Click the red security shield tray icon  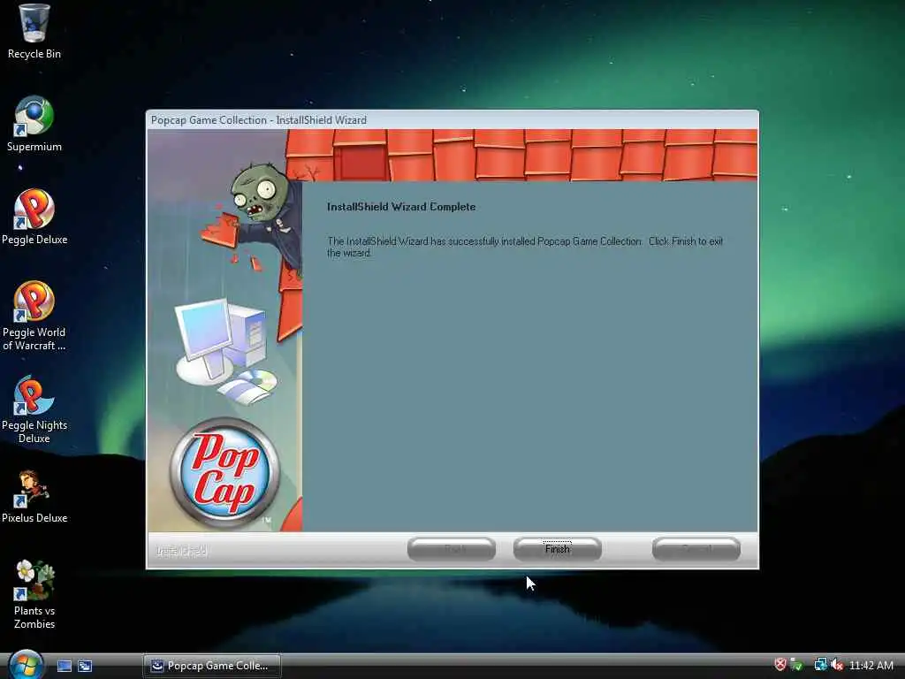point(780,665)
